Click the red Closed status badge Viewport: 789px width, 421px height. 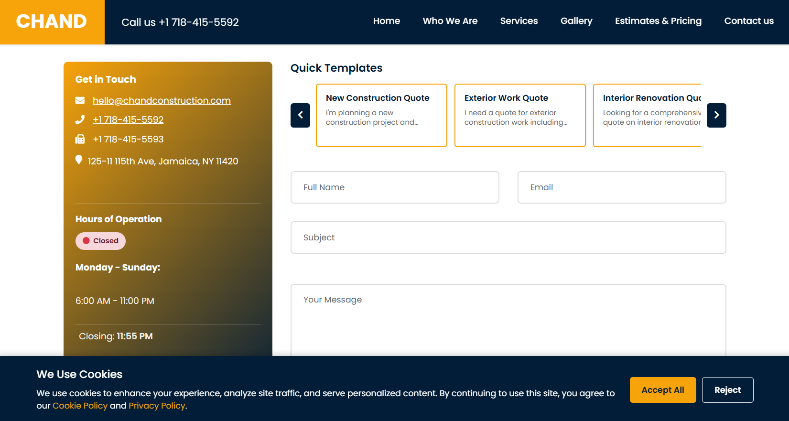[100, 241]
